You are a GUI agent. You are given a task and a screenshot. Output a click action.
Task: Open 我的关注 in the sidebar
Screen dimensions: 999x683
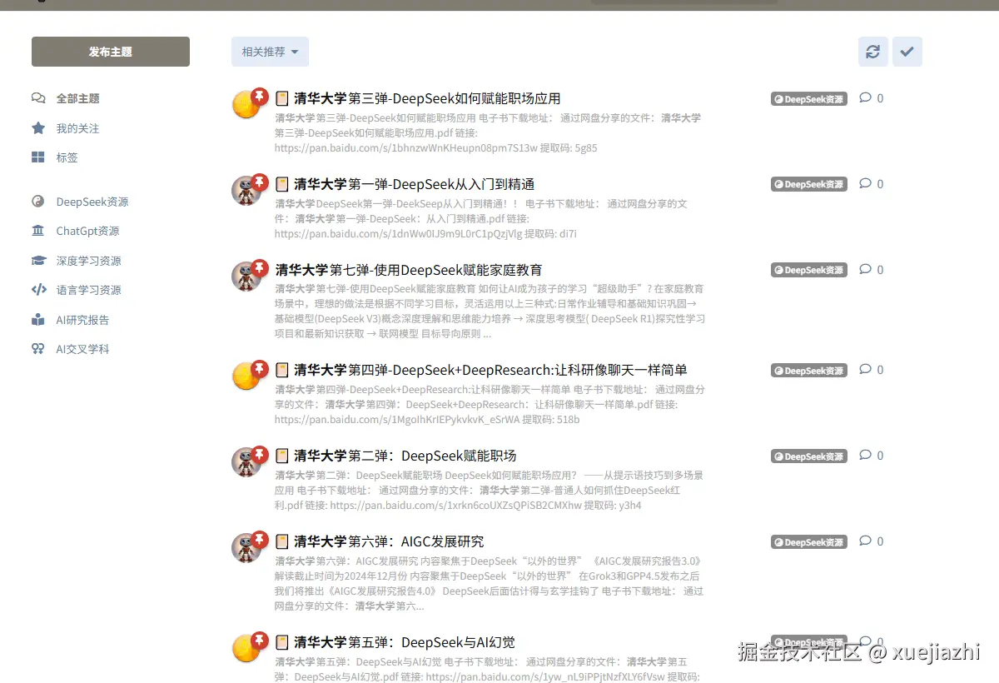point(77,128)
